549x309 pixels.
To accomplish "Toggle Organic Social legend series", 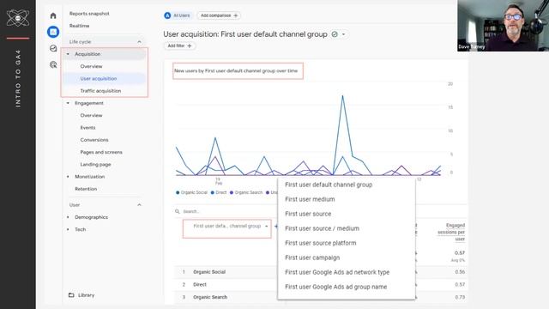I will click(191, 192).
